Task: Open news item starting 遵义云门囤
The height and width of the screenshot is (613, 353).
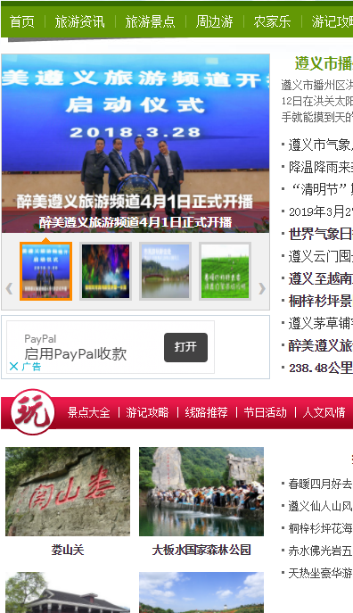Action: 320,256
